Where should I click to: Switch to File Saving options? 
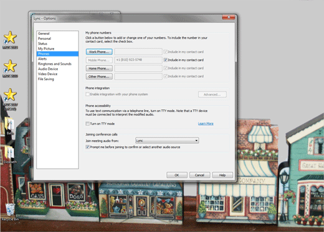57,79
